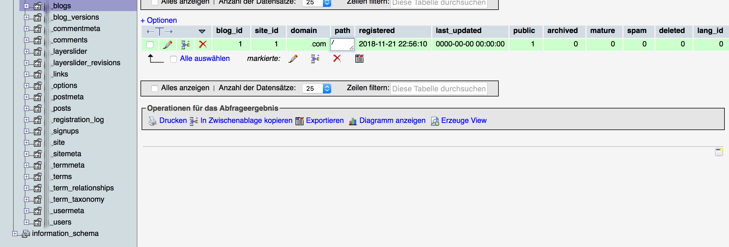Open structure icon for _commentmeta table

tap(38, 29)
